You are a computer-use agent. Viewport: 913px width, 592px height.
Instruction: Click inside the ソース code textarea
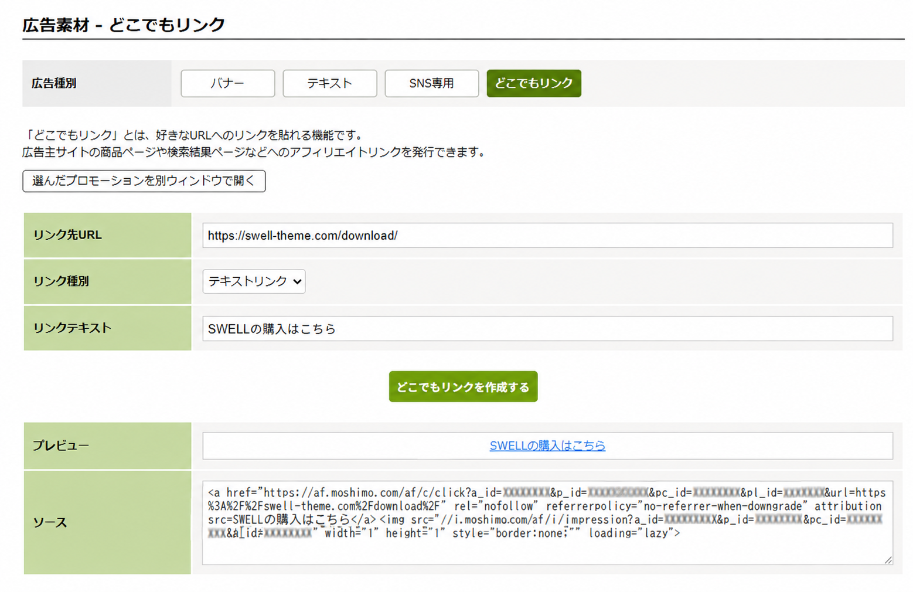pos(547,523)
